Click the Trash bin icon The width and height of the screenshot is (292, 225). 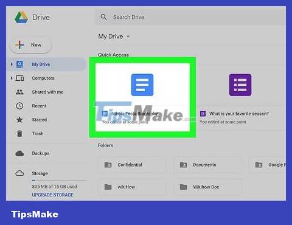pyautogui.click(x=19, y=133)
